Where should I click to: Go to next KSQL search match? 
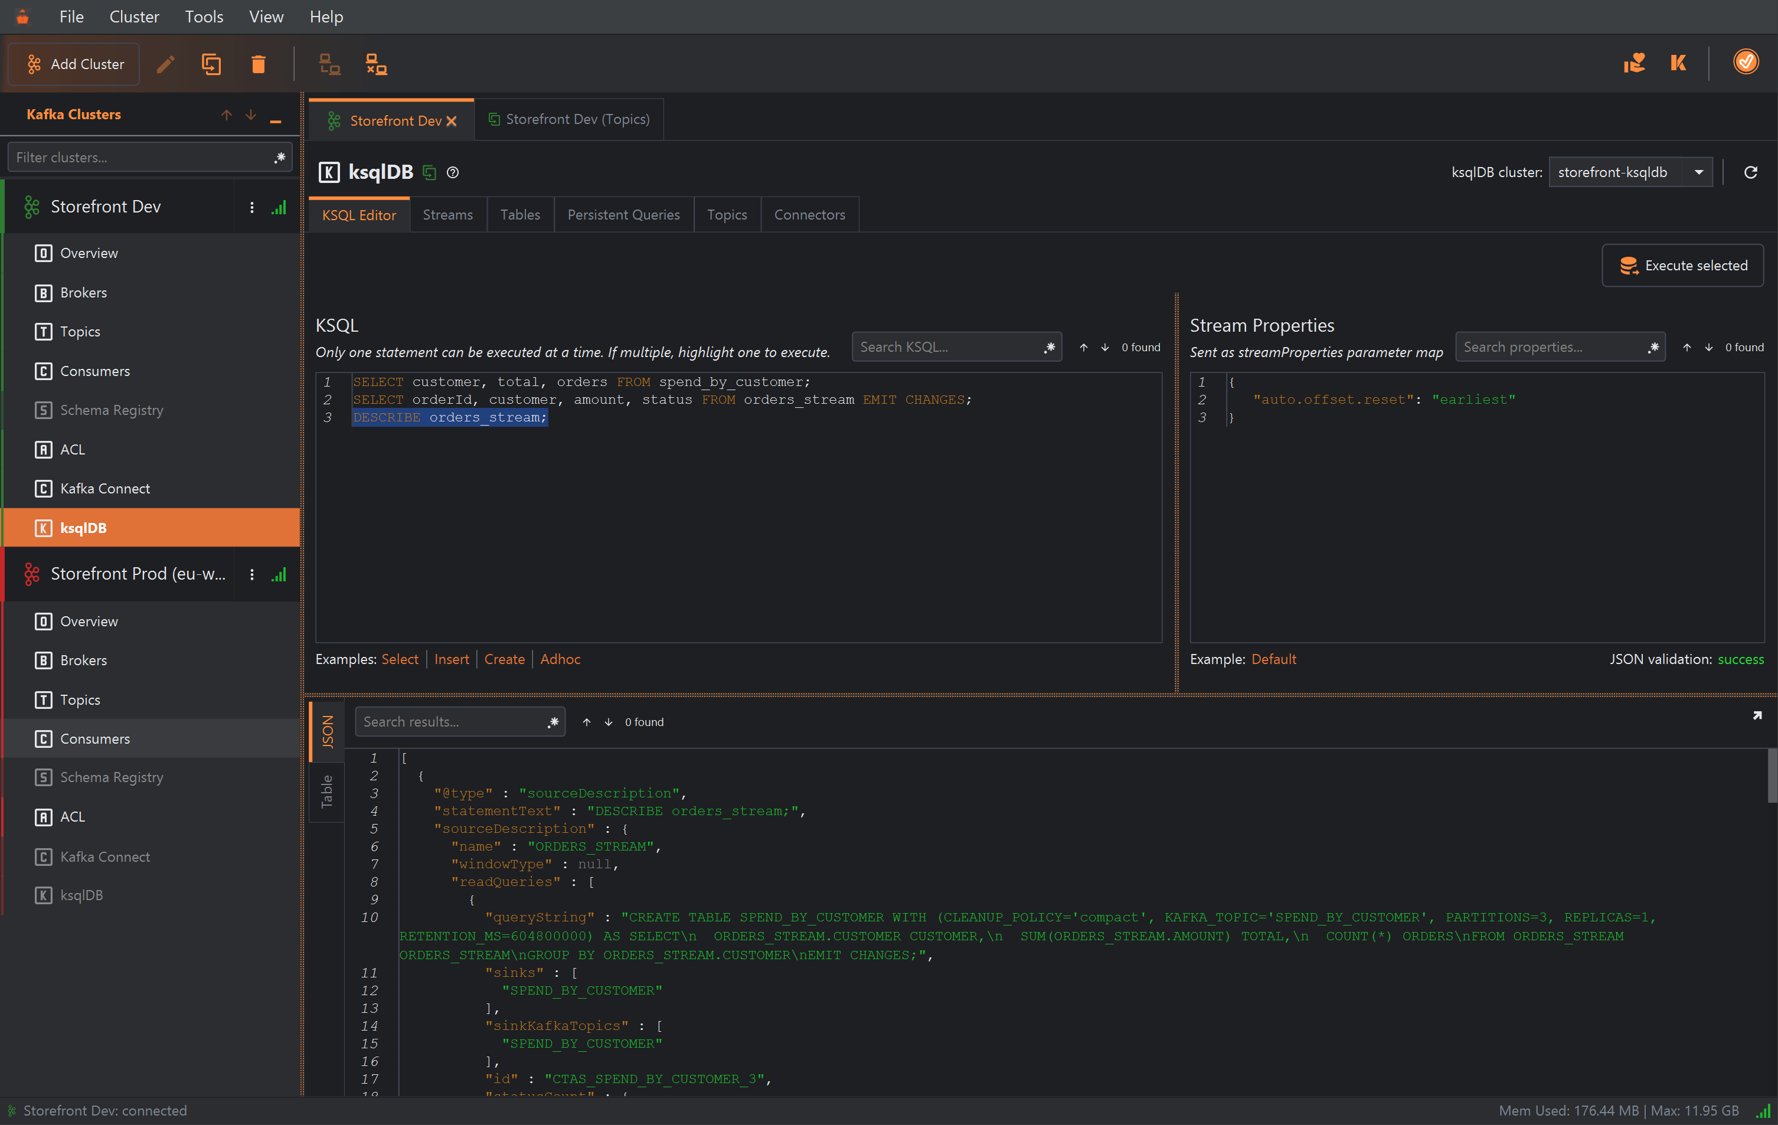(1104, 347)
